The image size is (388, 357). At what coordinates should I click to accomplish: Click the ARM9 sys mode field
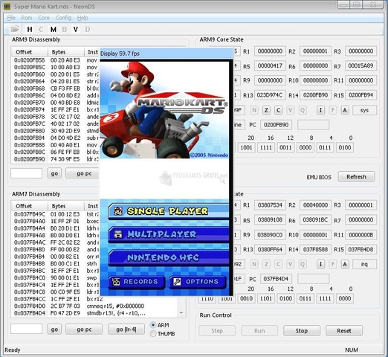(x=364, y=110)
